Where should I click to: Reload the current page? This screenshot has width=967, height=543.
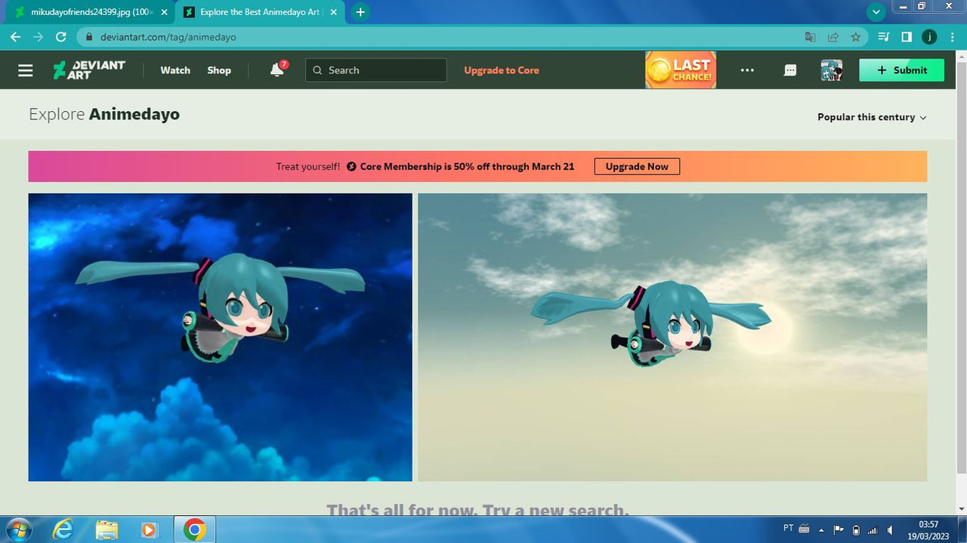(x=61, y=36)
